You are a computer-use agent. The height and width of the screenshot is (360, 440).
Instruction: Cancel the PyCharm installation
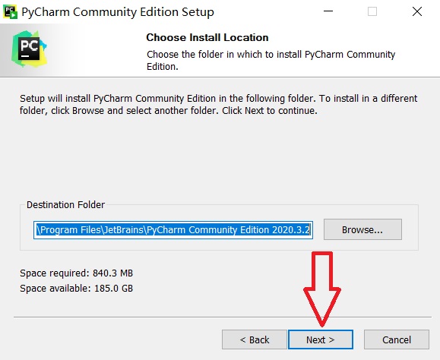[x=397, y=339]
